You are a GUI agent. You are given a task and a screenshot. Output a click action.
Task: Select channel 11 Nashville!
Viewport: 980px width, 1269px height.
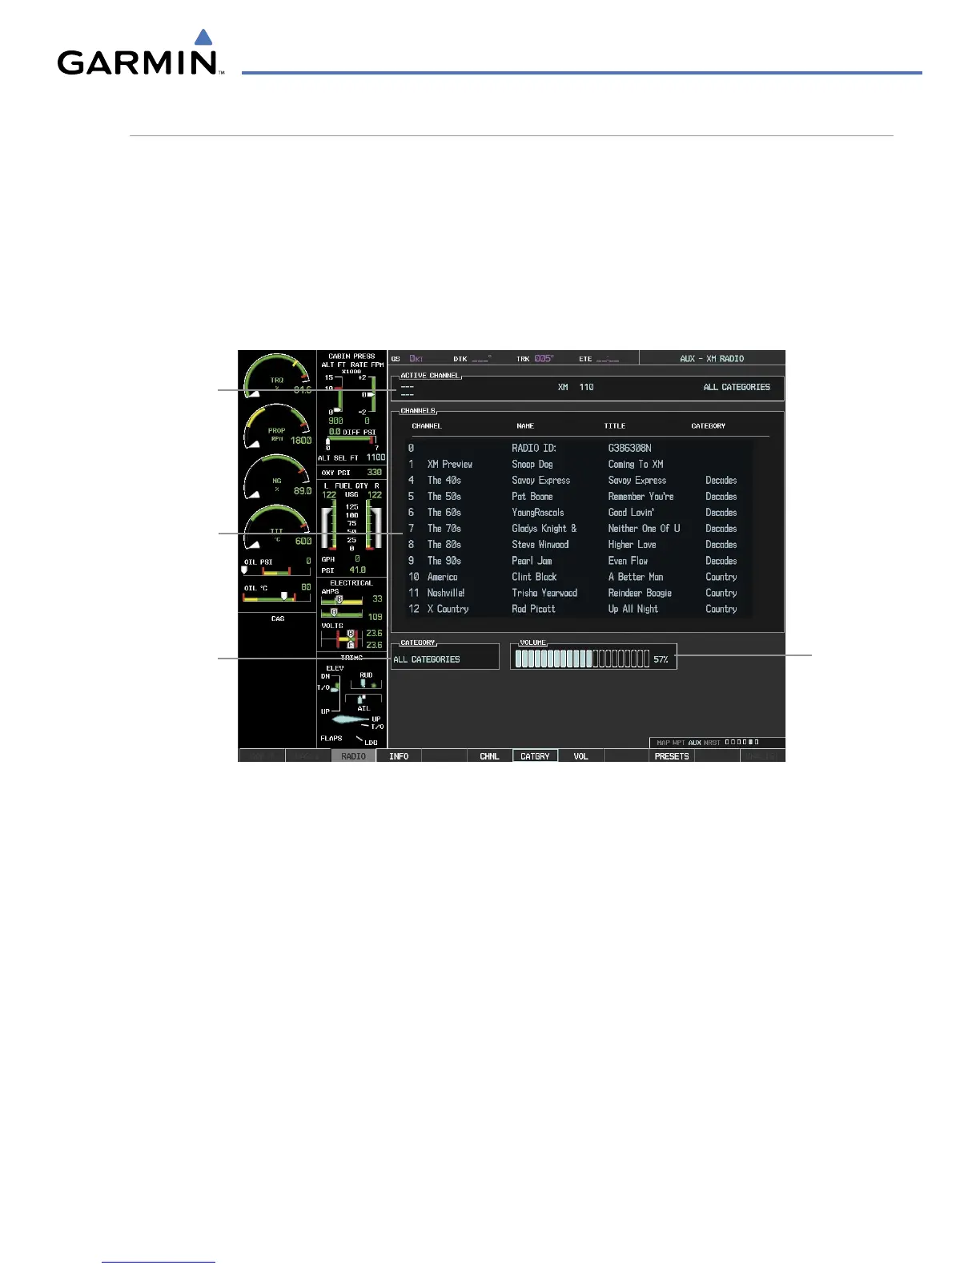580,593
